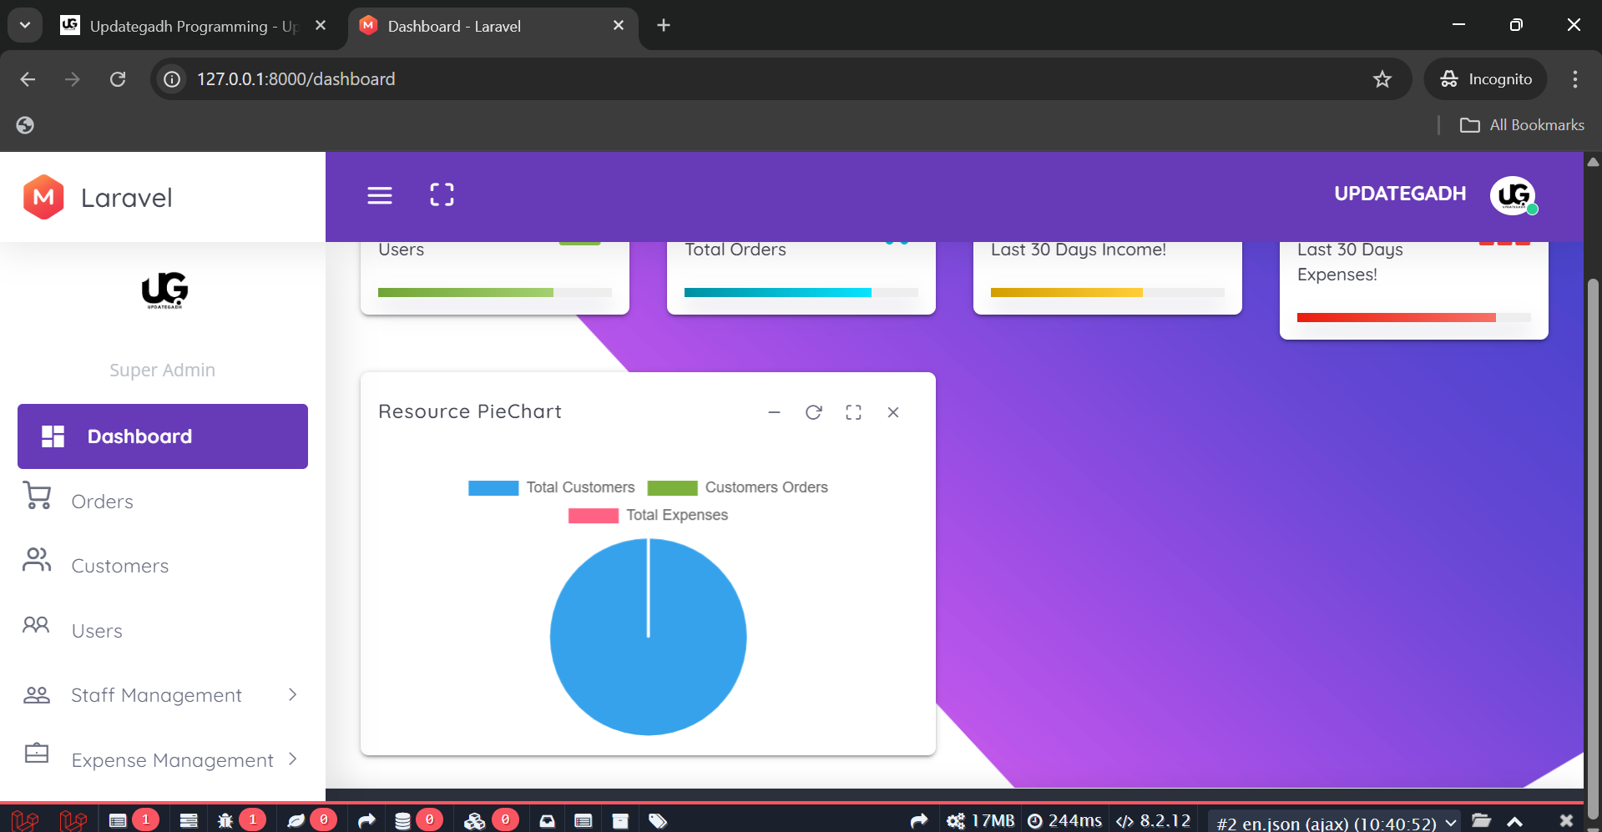The height and width of the screenshot is (832, 1602).
Task: Open the Expense Management menu item
Action: tap(163, 759)
